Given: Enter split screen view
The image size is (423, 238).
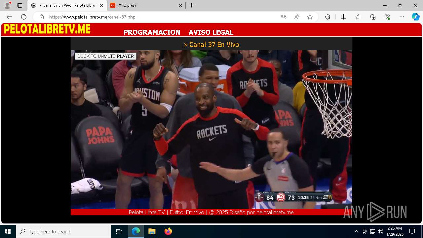Looking at the screenshot, I should coord(343,17).
